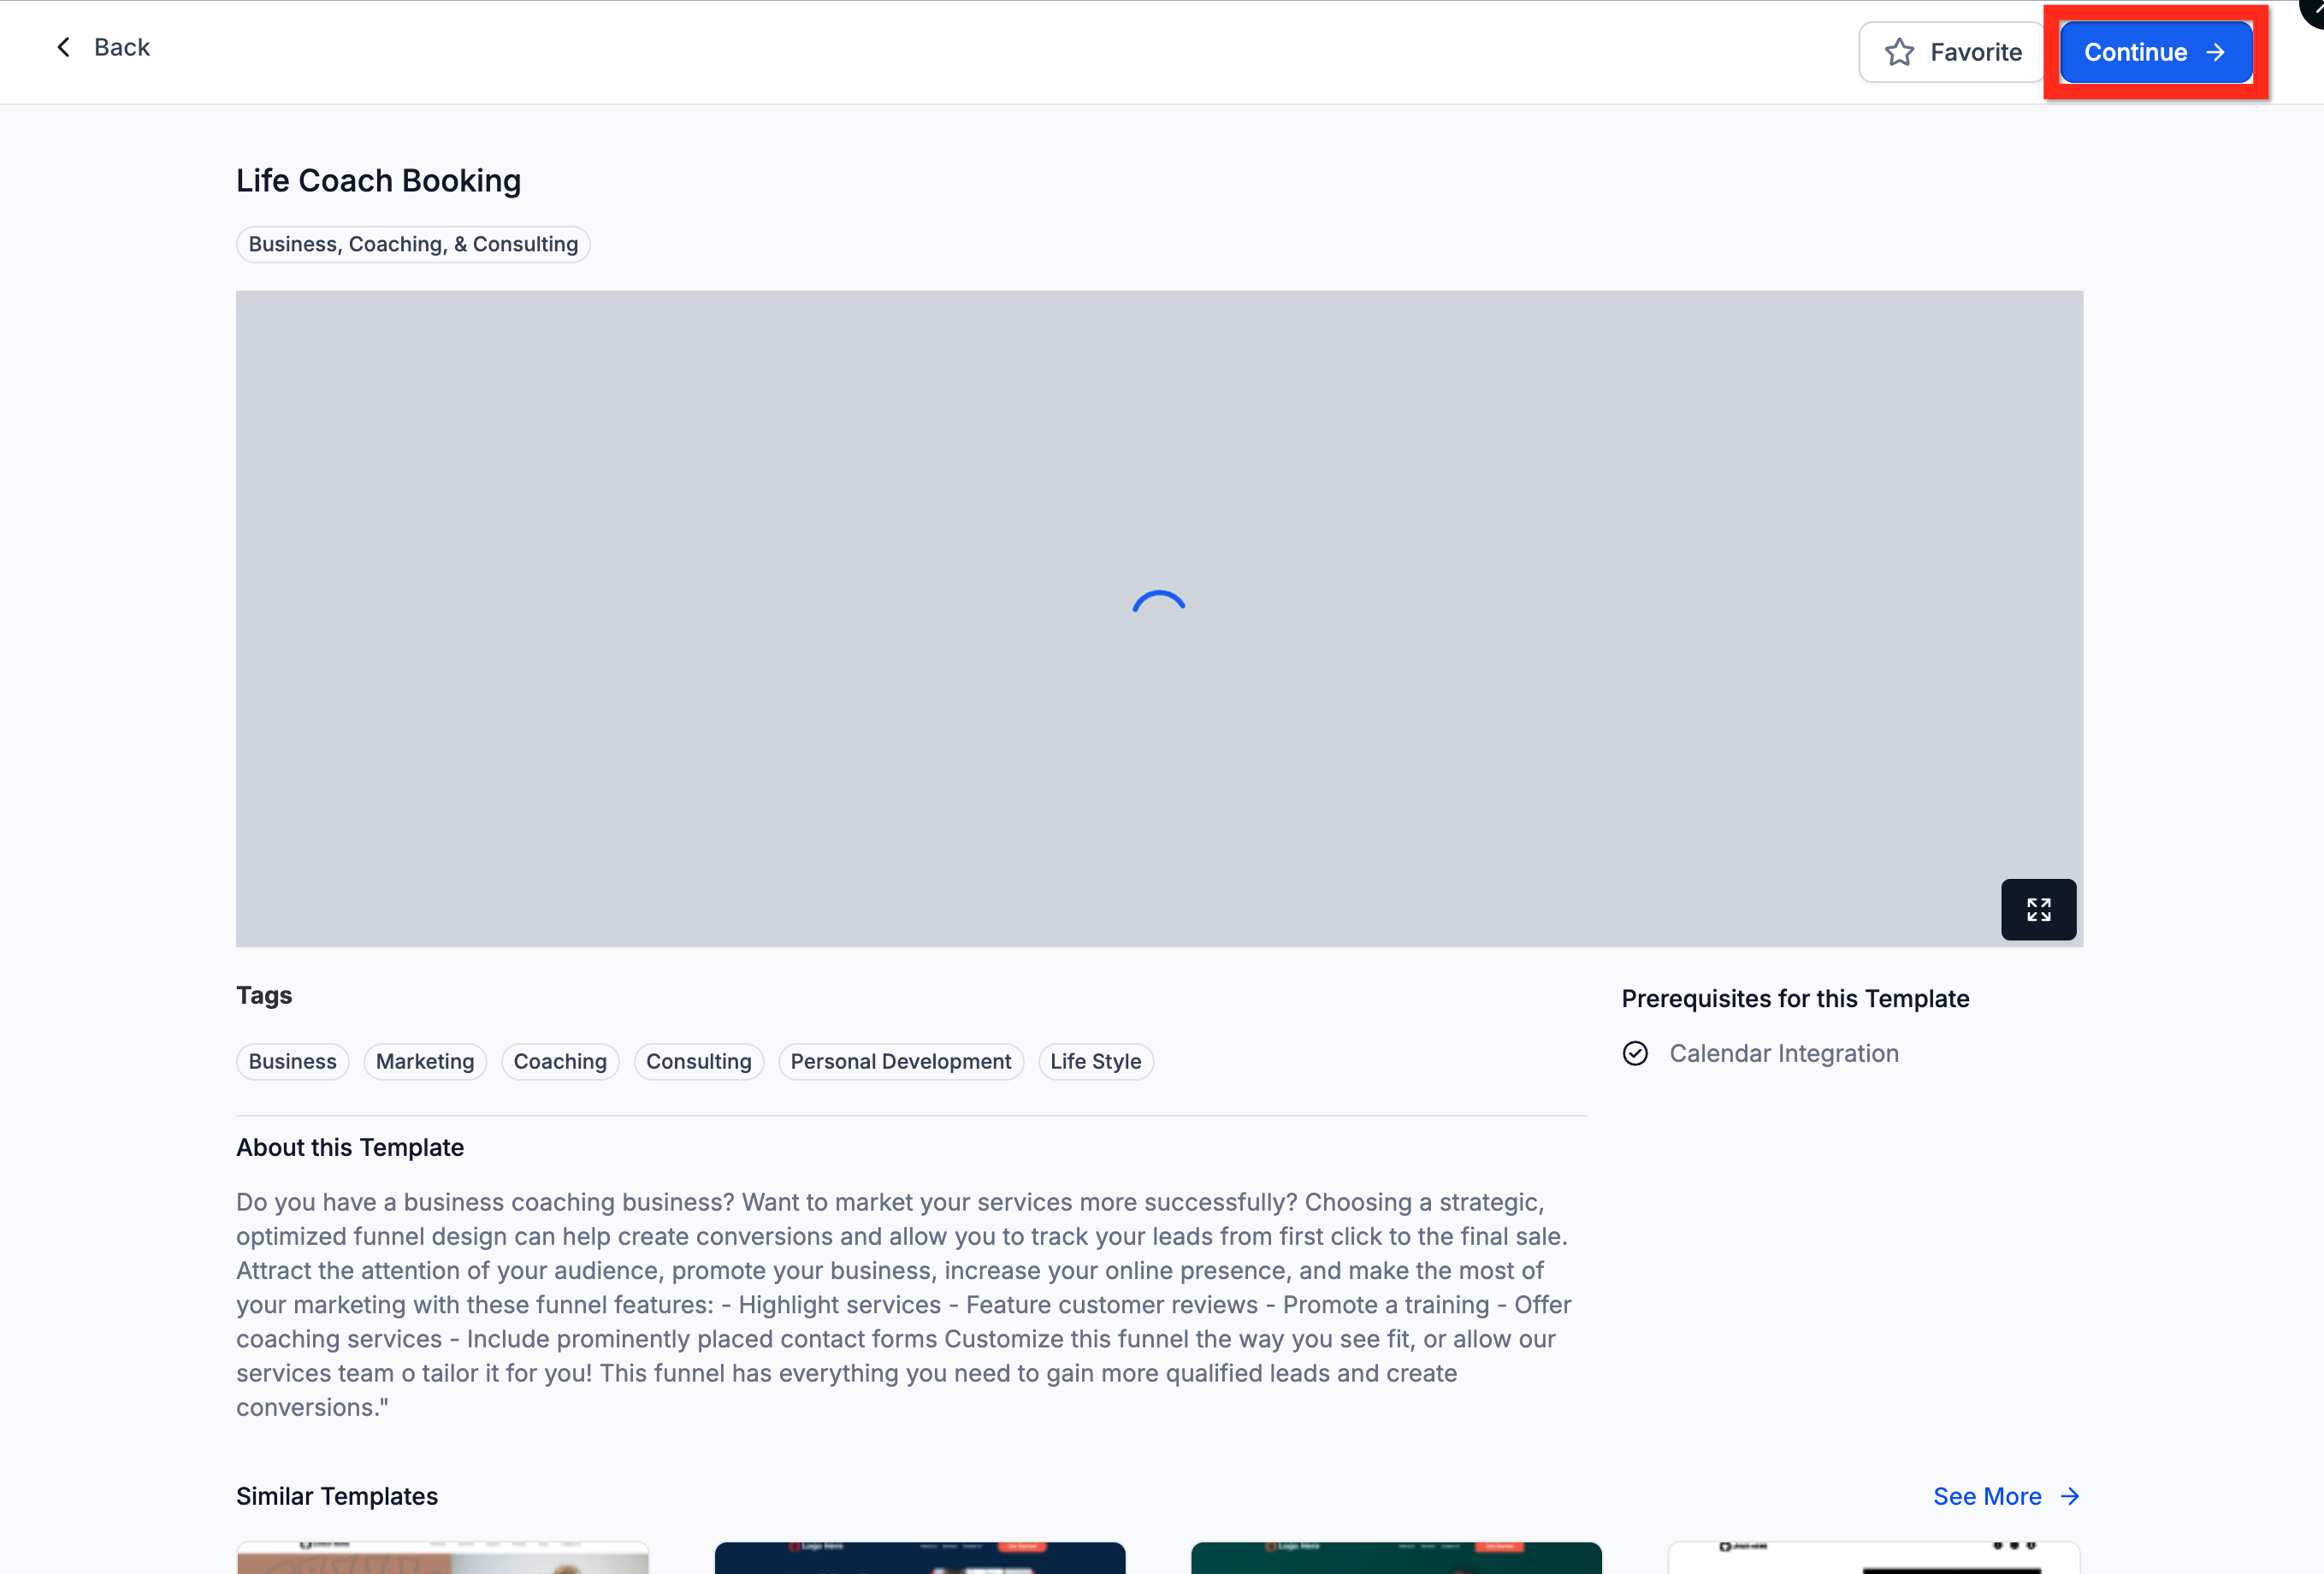Click the See More arrow icon
This screenshot has height=1574, width=2324.
(x=2070, y=1496)
